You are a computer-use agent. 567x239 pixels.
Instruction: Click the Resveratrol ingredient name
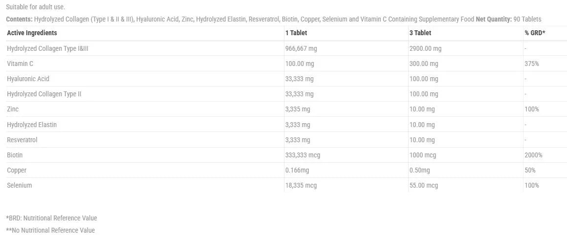(22, 140)
